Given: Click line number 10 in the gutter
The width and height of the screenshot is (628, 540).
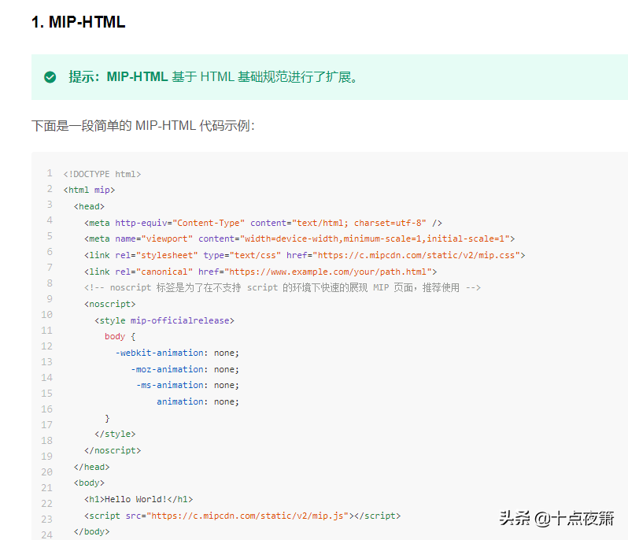Looking at the screenshot, I should click(x=47, y=315).
